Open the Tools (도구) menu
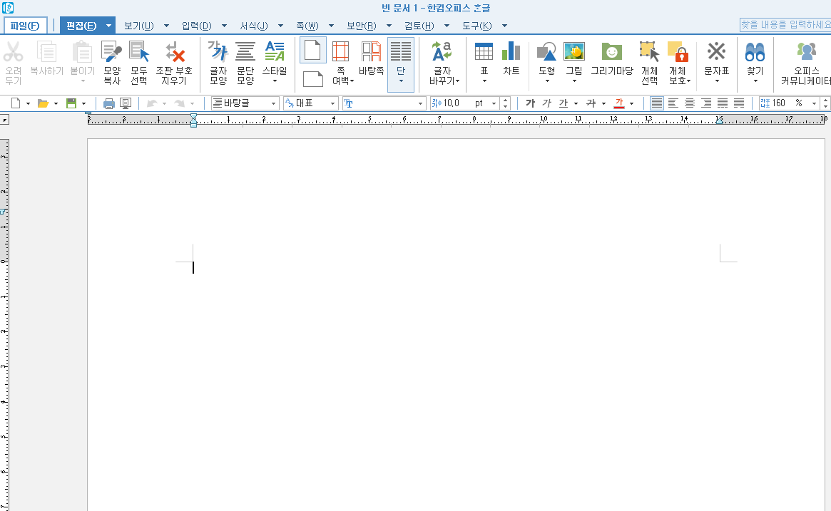831x511 pixels. click(477, 26)
